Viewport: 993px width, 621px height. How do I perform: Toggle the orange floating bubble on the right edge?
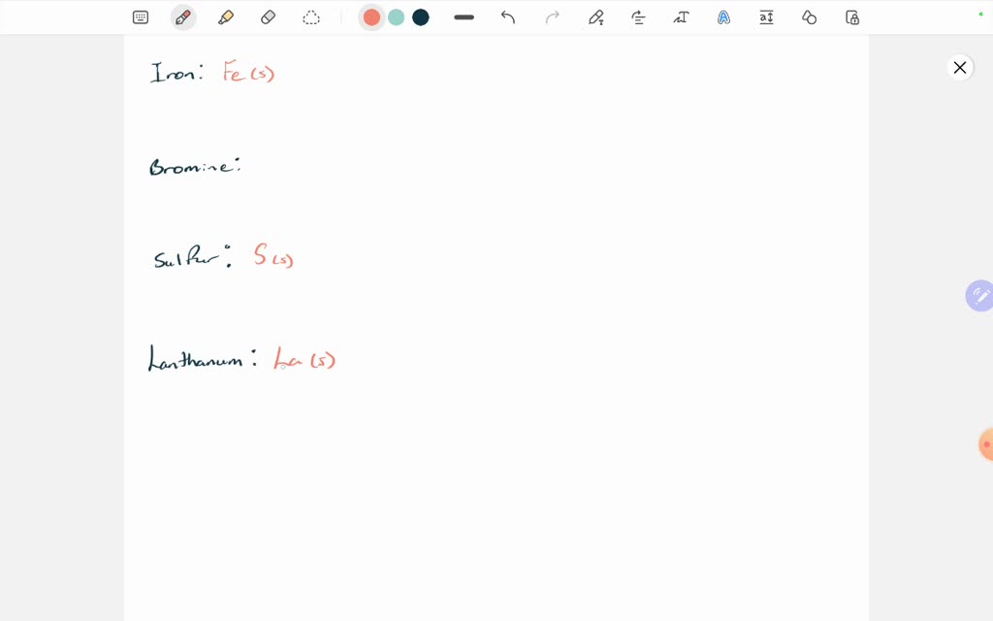(983, 444)
